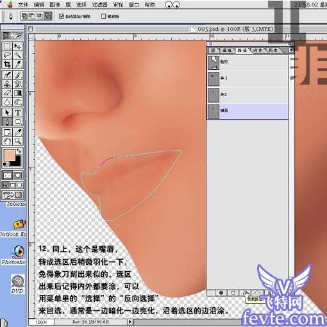Open the pen tool preset in options bar
This screenshot has width=327, height=327.
11,16
